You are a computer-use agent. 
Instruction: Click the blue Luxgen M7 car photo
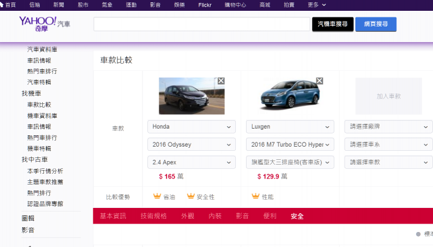click(x=290, y=95)
